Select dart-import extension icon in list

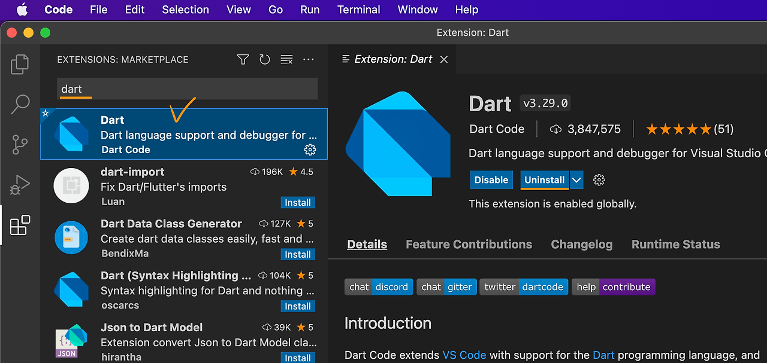click(x=71, y=185)
